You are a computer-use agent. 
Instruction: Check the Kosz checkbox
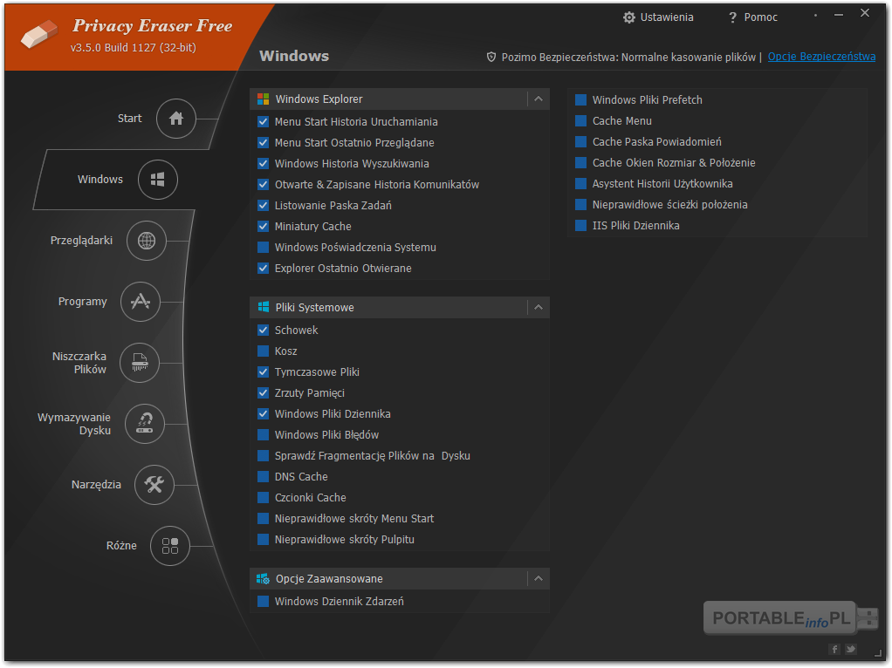[x=263, y=351]
